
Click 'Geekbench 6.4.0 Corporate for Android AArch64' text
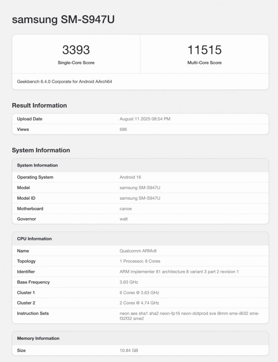tap(64, 82)
